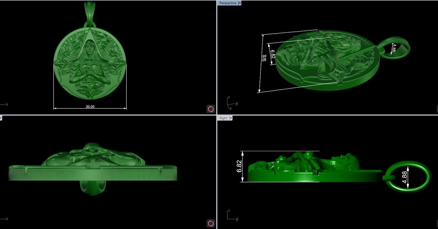Viewport: 438px width, 229px height.
Task: Open the bottom-left viewport's title dropdown arrow
Action: [x=1, y=118]
